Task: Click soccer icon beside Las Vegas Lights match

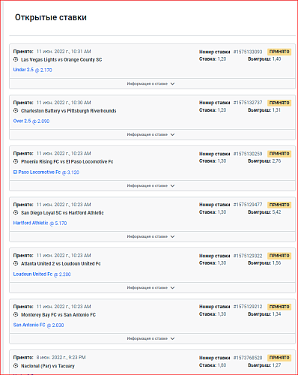Action: tap(16, 59)
